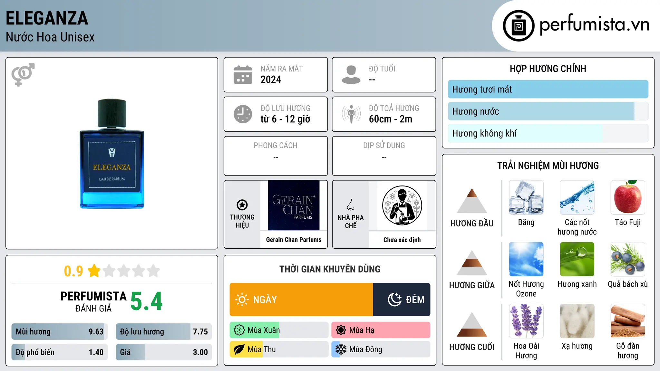Click the unisex gender symbol icon
660x371 pixels.
(23, 74)
